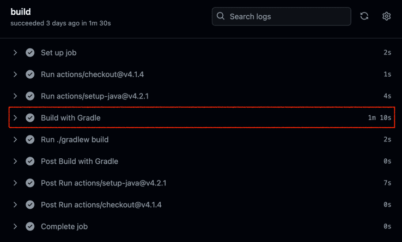Click the magnifier icon in search box
This screenshot has height=242, width=402.
pos(221,16)
